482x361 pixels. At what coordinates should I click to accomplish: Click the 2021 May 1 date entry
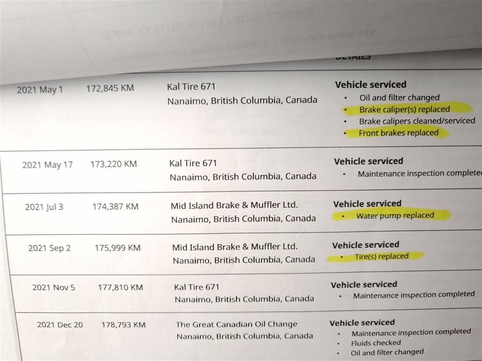[40, 90]
